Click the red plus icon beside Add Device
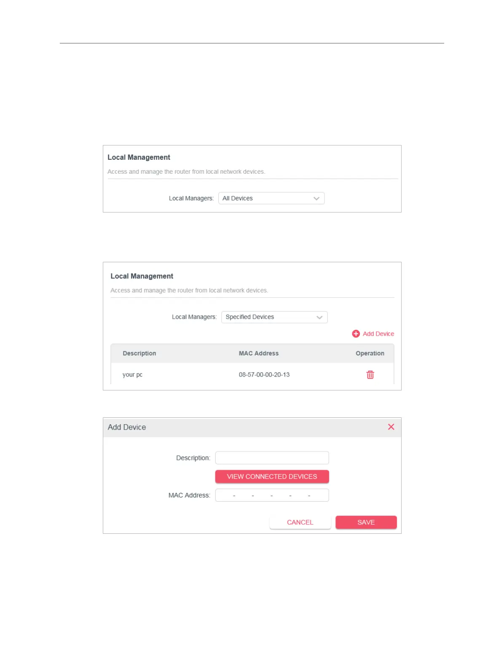 click(x=356, y=333)
